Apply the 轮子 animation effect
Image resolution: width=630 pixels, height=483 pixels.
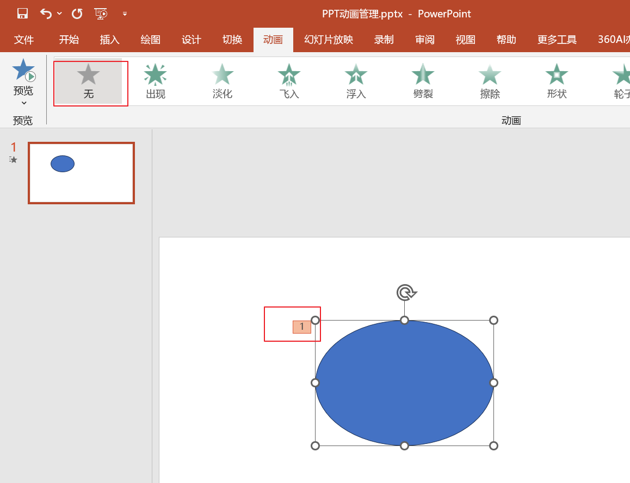[621, 81]
